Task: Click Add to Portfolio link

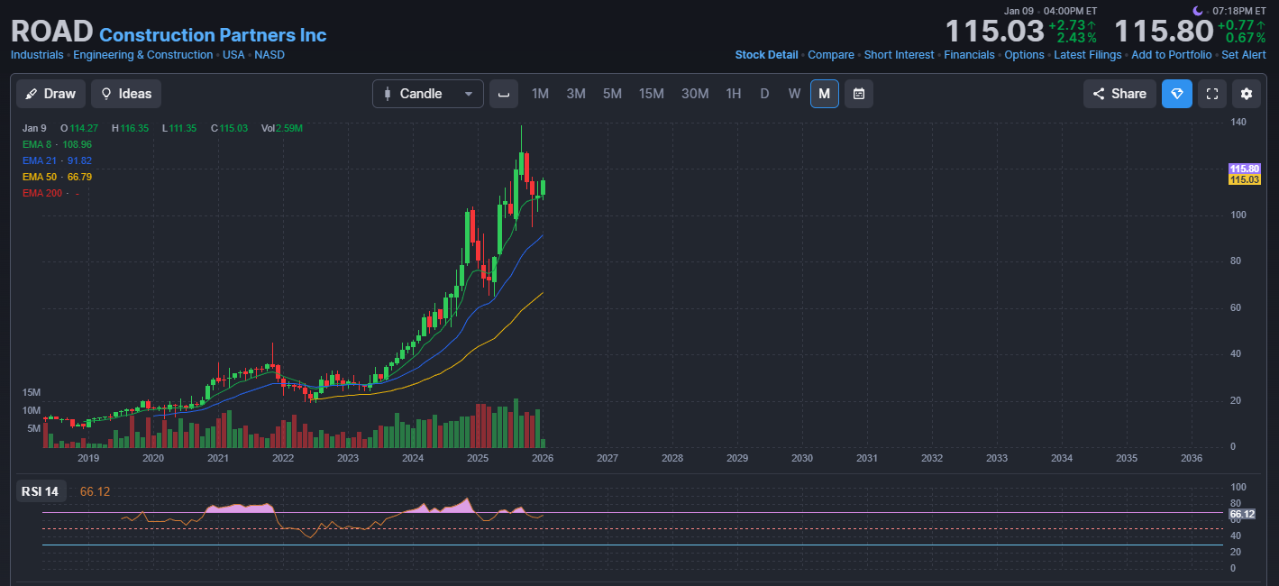Action: tap(1172, 55)
